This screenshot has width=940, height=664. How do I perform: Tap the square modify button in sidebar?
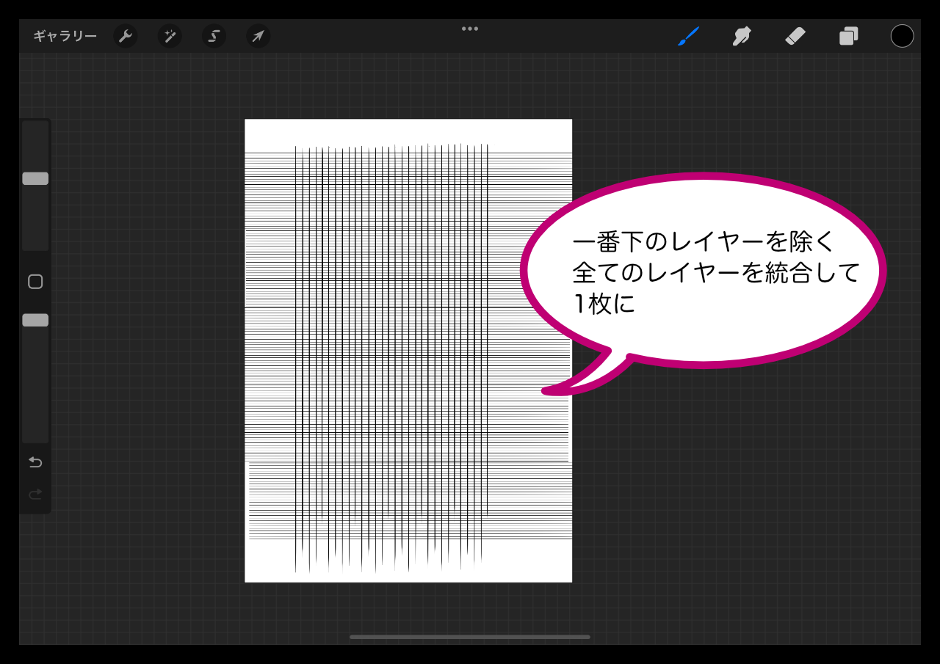click(x=35, y=282)
